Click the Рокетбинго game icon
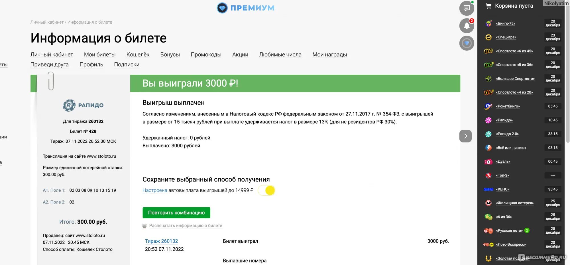Viewport: 570px width, 265px height. coord(488,106)
